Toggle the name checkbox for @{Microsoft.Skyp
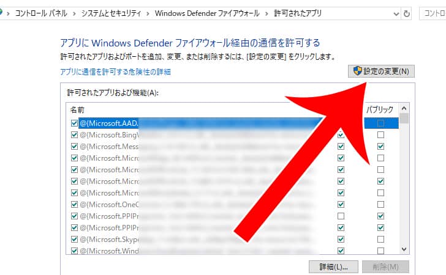The image size is (446, 275). [74, 239]
